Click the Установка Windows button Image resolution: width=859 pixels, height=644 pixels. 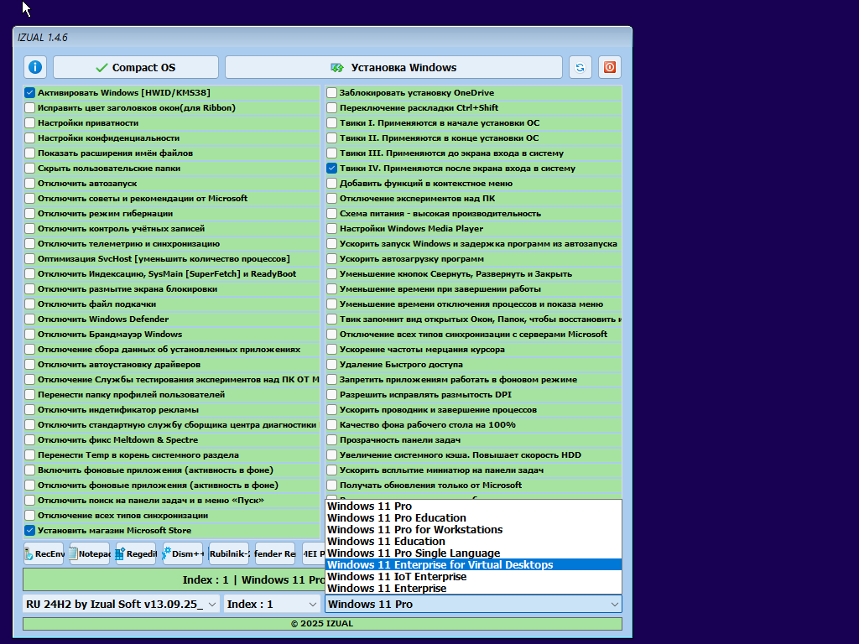click(394, 67)
